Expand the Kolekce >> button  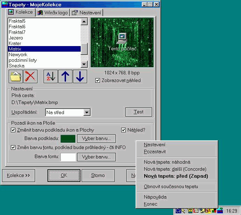coord(19,175)
